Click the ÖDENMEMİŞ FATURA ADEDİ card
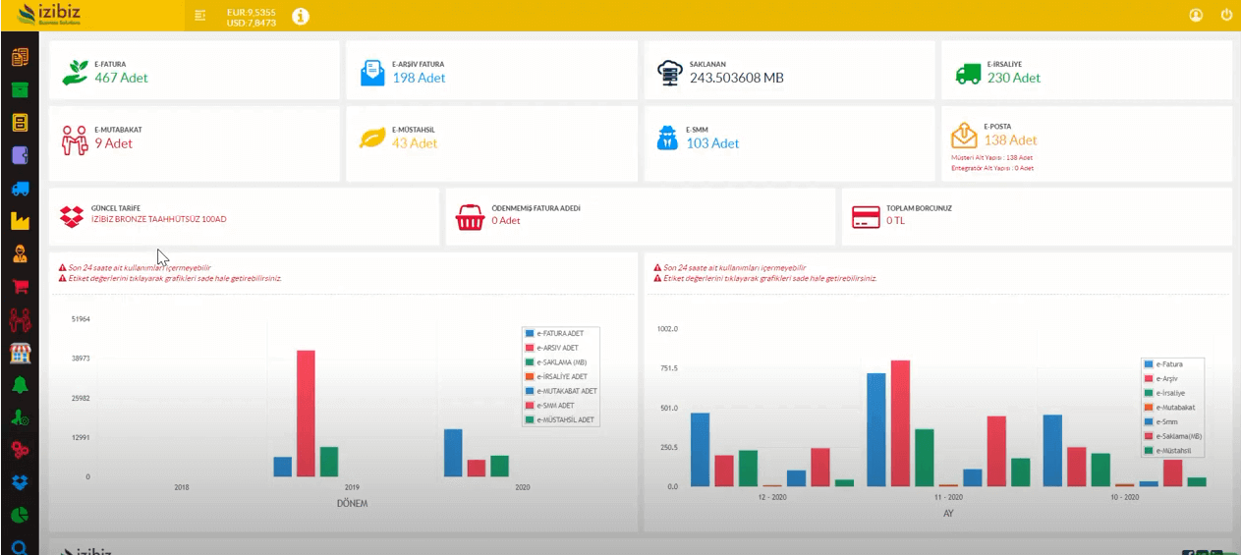Screen dimensions: 1241x555 click(x=640, y=216)
